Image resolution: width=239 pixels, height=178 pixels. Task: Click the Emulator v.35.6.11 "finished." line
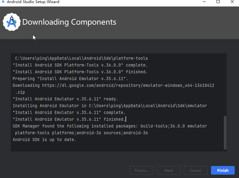(x=69, y=119)
